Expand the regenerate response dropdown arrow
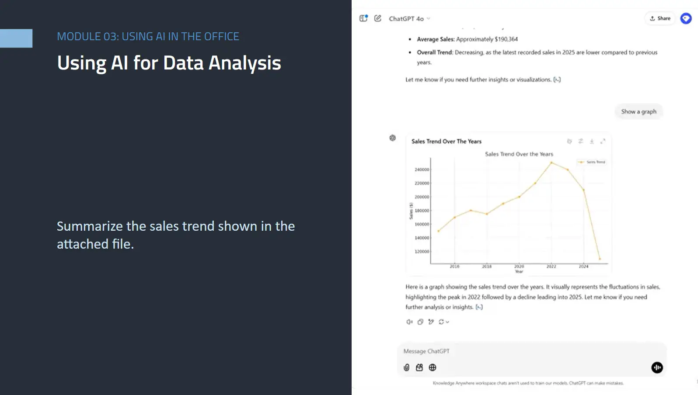 click(447, 322)
